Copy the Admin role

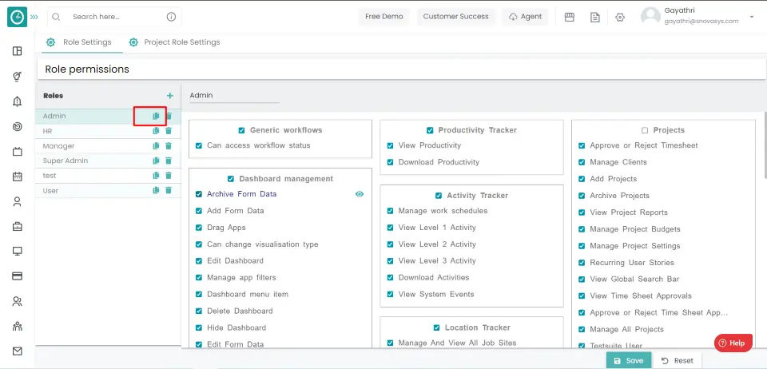(x=157, y=117)
